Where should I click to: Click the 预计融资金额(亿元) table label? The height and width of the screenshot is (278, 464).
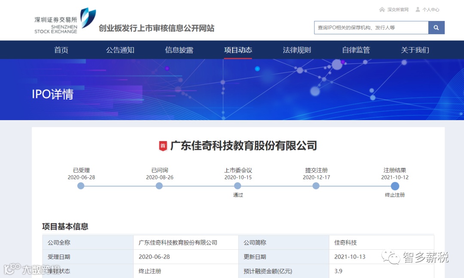tap(268, 271)
